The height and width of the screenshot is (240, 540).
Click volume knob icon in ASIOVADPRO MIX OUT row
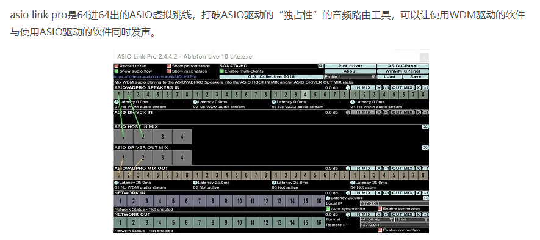(x=348, y=169)
